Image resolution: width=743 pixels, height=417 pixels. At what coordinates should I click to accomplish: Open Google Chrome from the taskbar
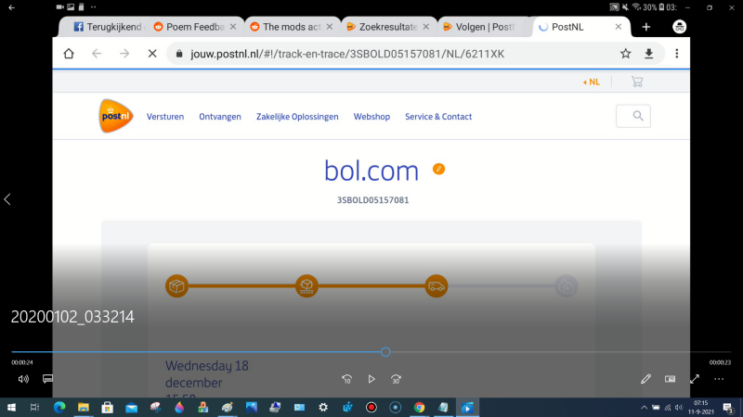(x=420, y=407)
